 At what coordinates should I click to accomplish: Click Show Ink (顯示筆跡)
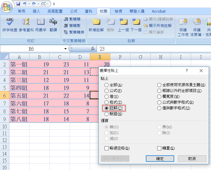[154, 32]
